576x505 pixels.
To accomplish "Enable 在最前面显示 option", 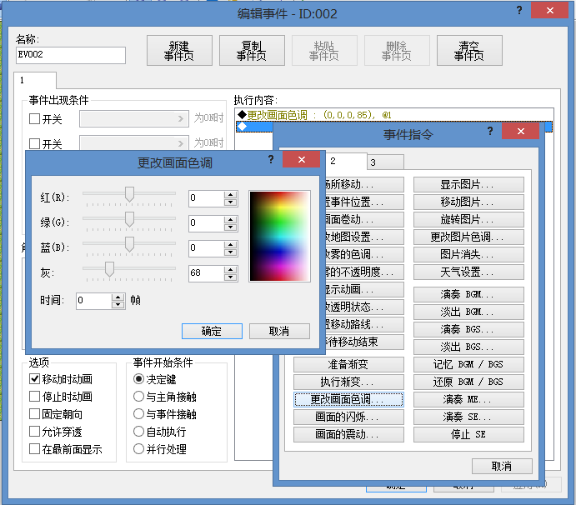I will point(34,449).
